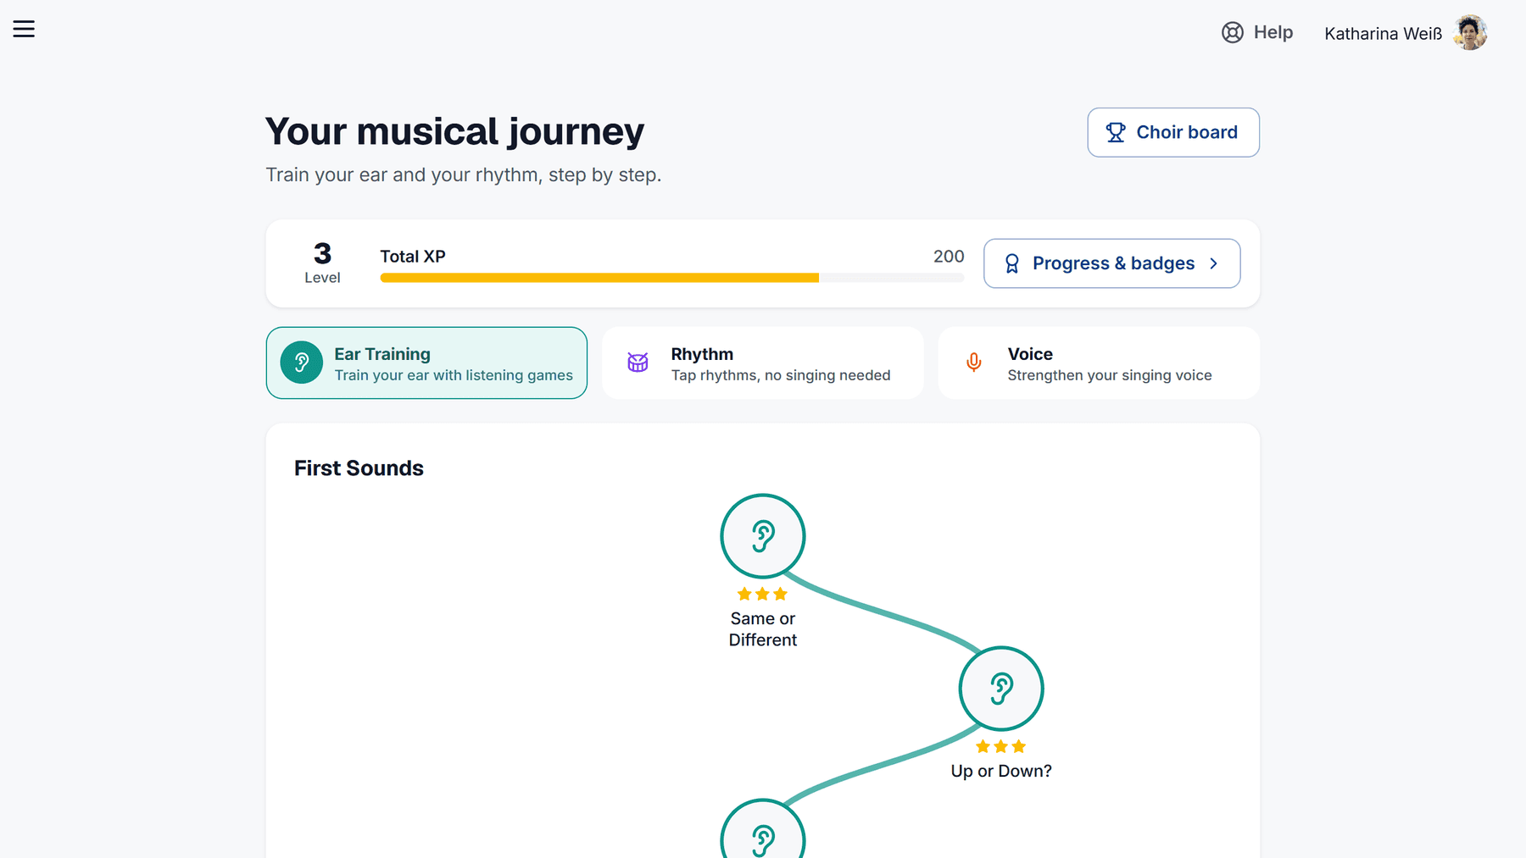The image size is (1526, 858).
Task: Click the Total XP progress bar
Action: (x=671, y=278)
